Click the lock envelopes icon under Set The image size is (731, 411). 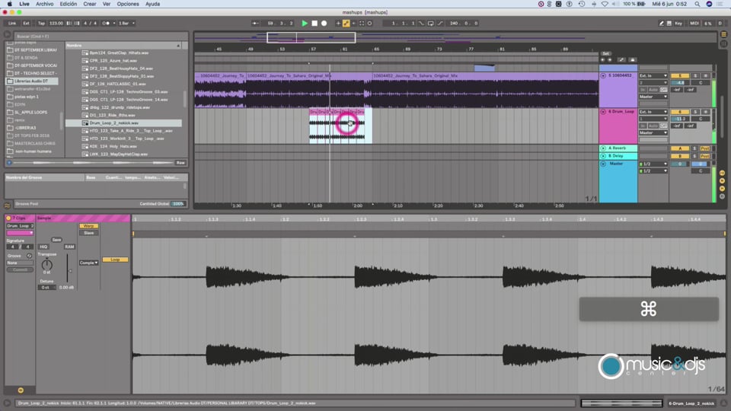(x=633, y=59)
